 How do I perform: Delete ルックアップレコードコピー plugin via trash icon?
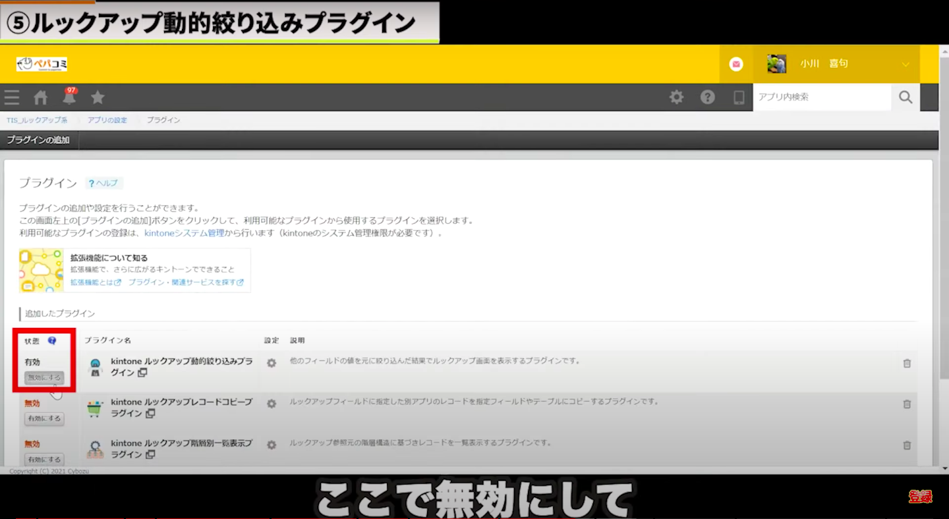907,404
